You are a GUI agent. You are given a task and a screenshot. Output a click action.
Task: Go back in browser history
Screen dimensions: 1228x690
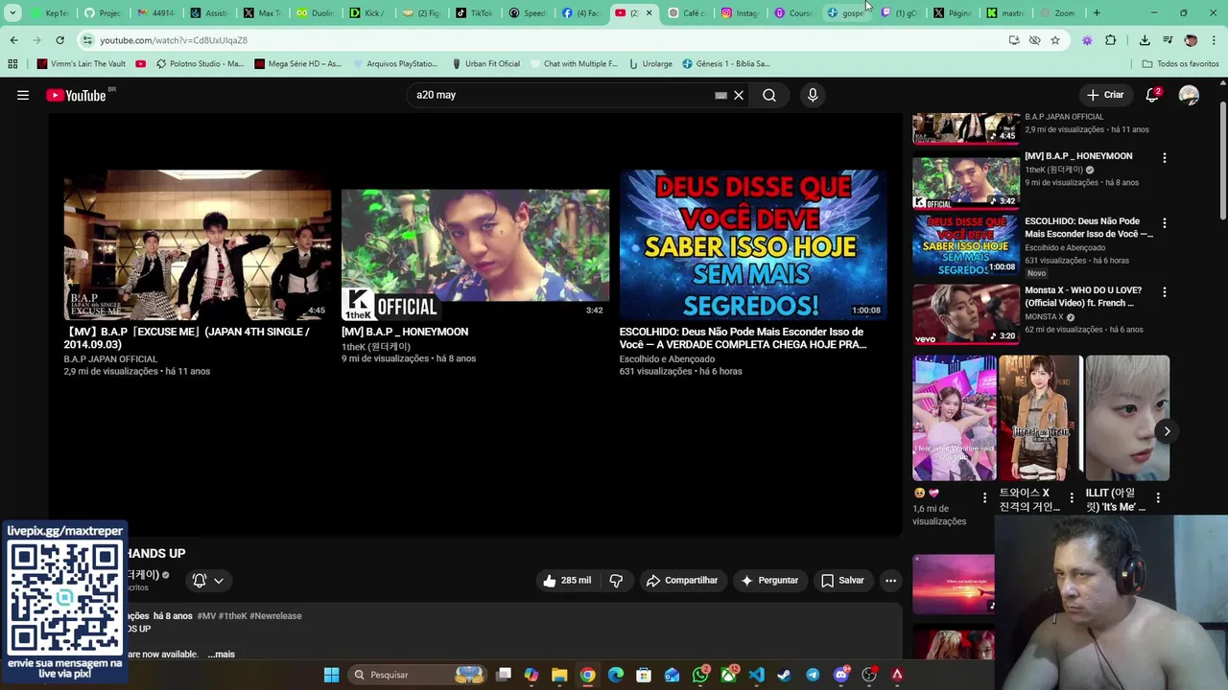coord(13,40)
